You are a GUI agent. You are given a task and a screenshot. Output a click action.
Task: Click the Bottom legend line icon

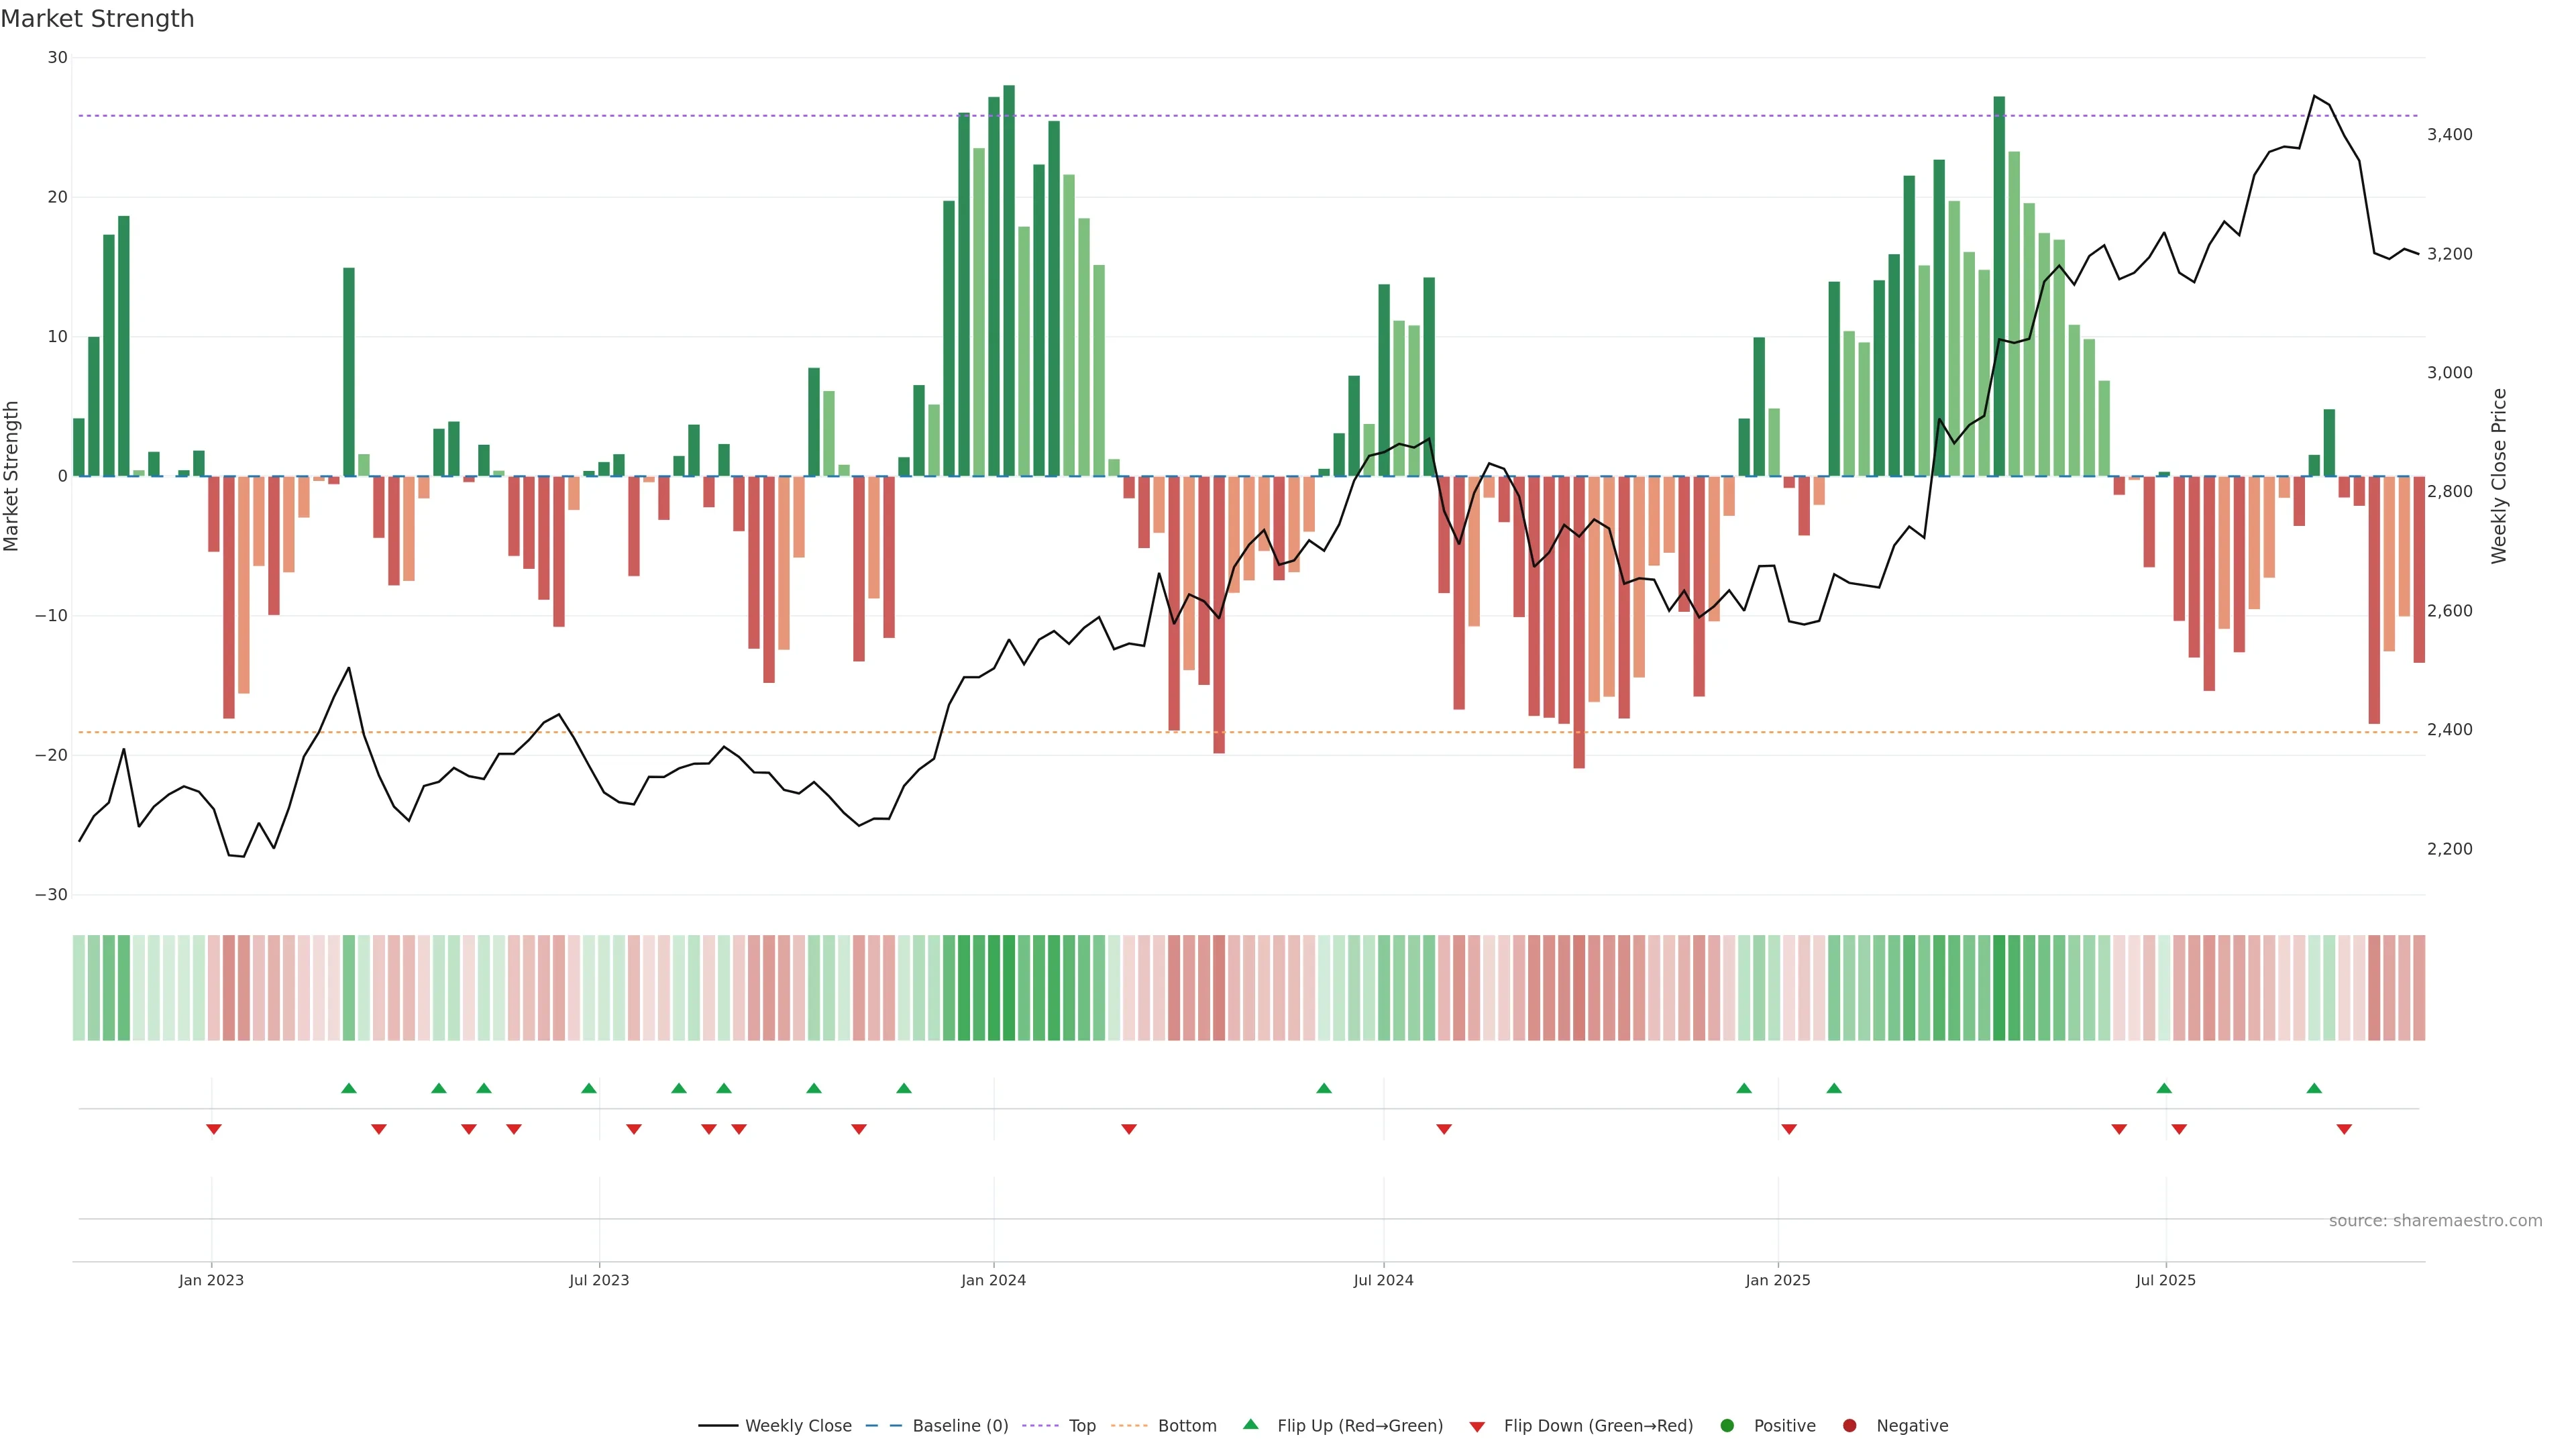pos(1129,1426)
